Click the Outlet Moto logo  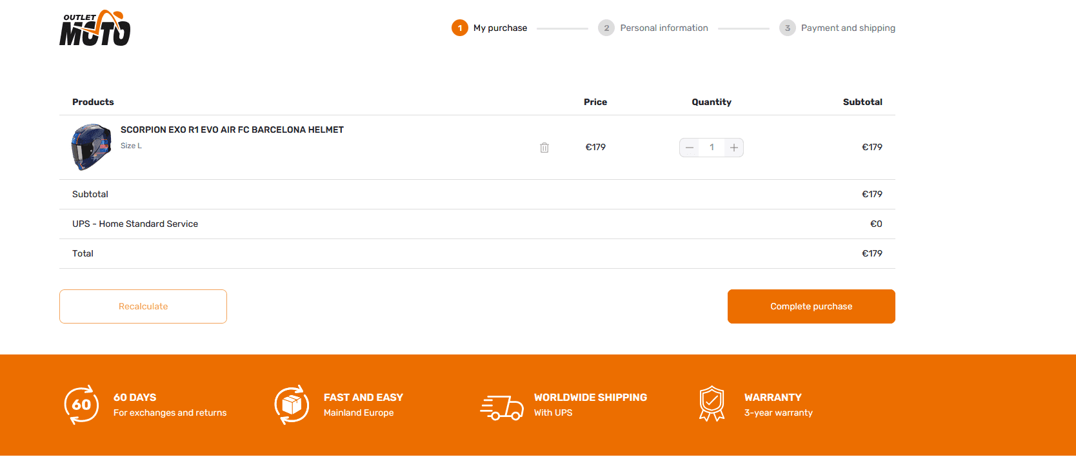(95, 28)
